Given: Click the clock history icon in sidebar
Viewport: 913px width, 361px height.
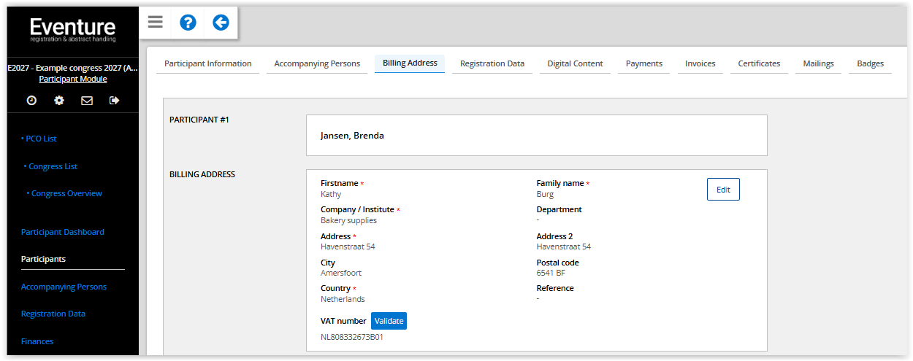Looking at the screenshot, I should coord(31,101).
